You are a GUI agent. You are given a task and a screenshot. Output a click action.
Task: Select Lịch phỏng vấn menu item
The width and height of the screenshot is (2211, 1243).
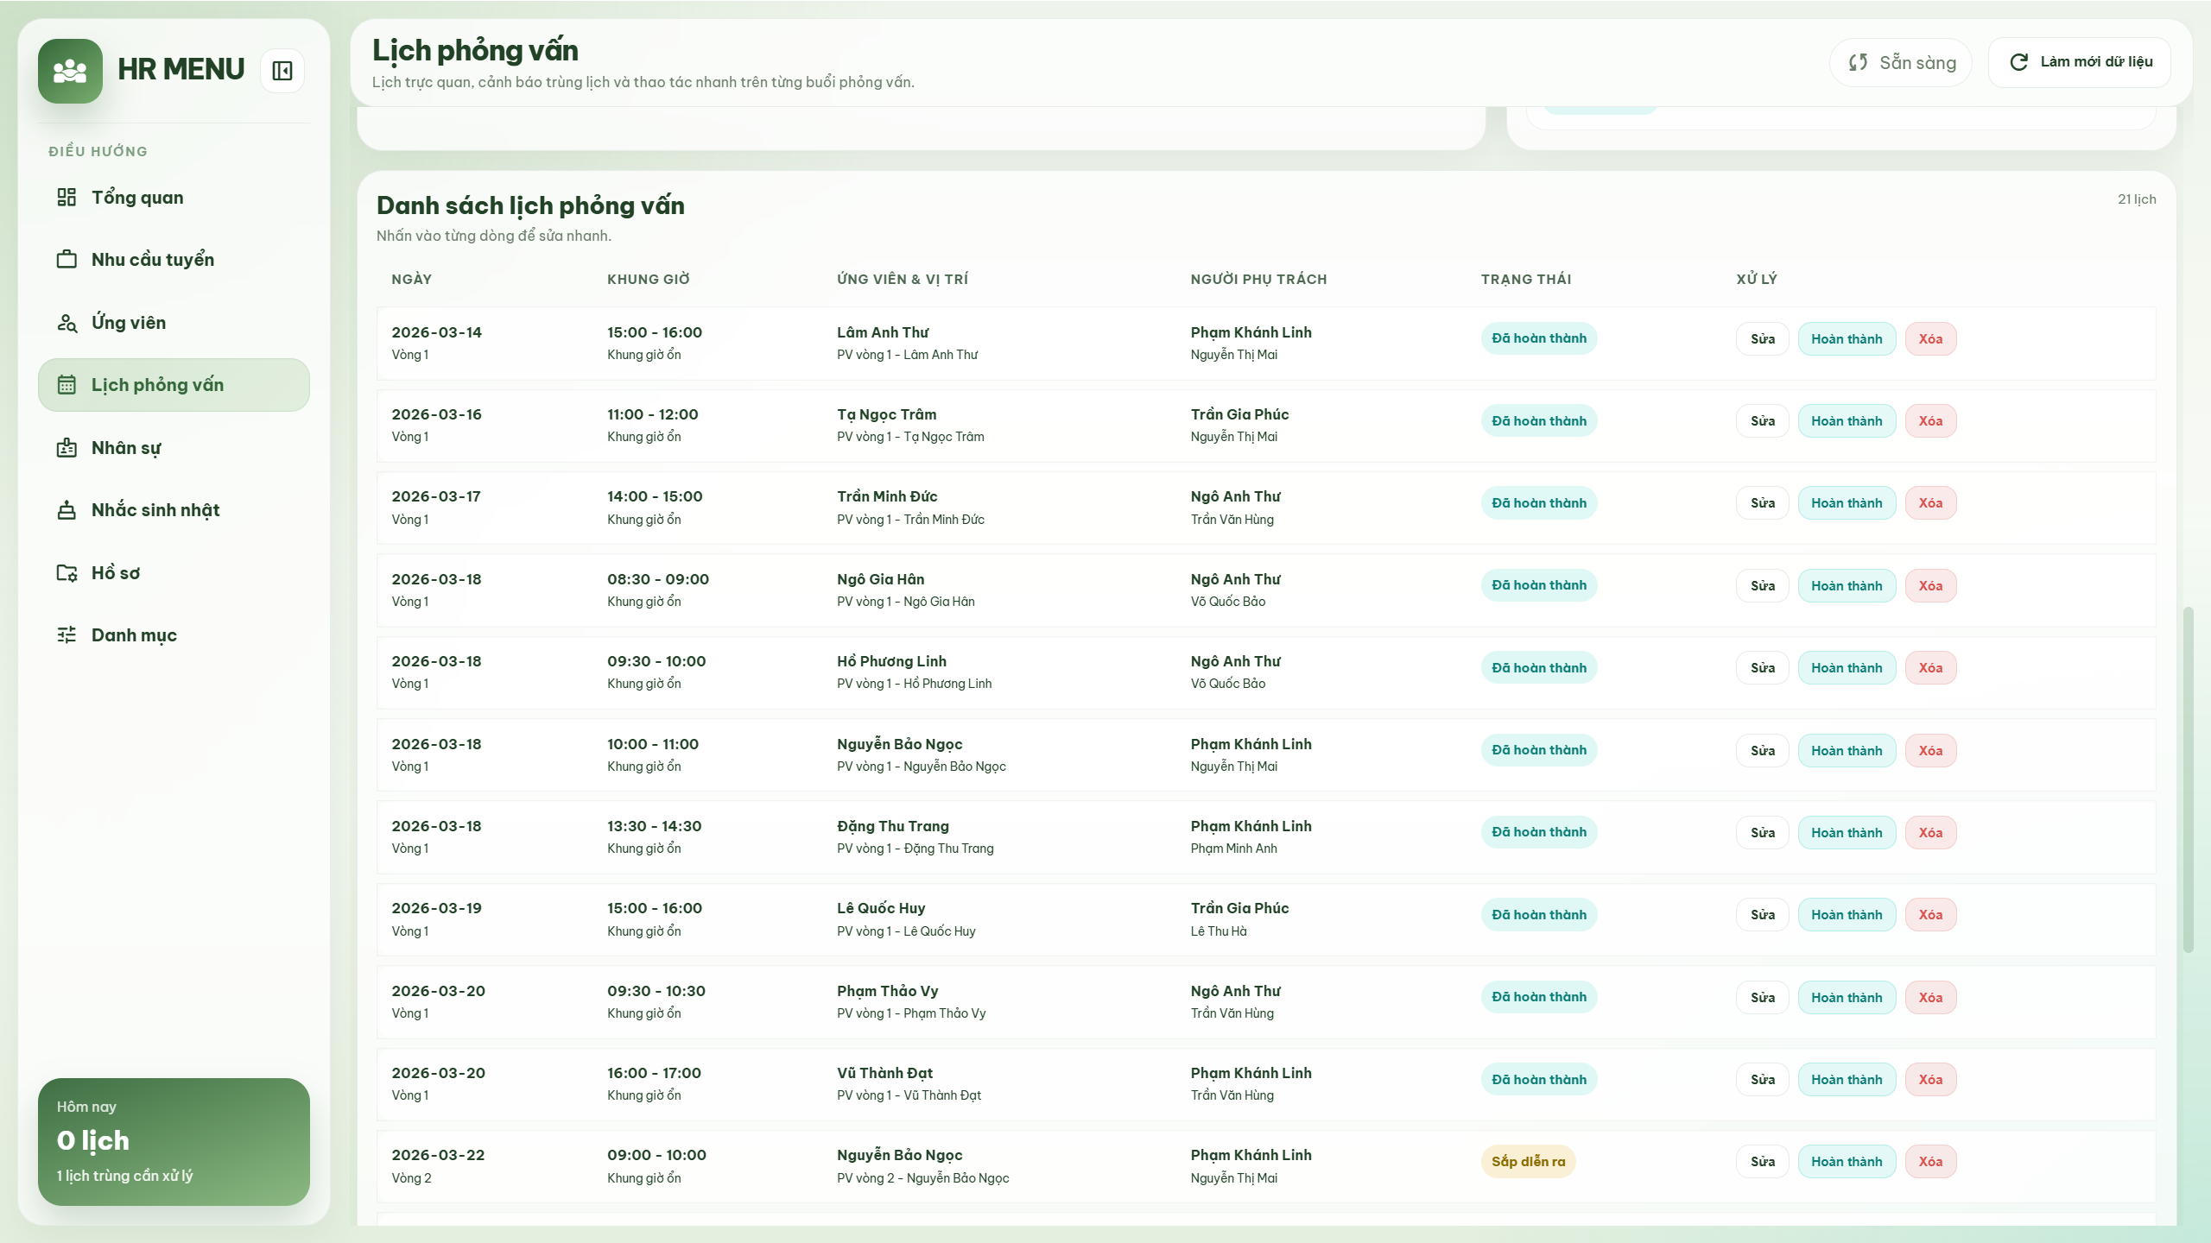(174, 385)
